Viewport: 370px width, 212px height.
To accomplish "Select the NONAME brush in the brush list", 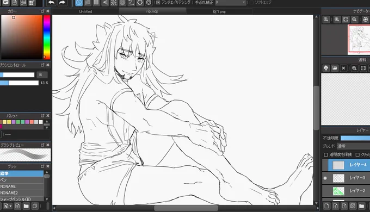I will click(x=22, y=186).
